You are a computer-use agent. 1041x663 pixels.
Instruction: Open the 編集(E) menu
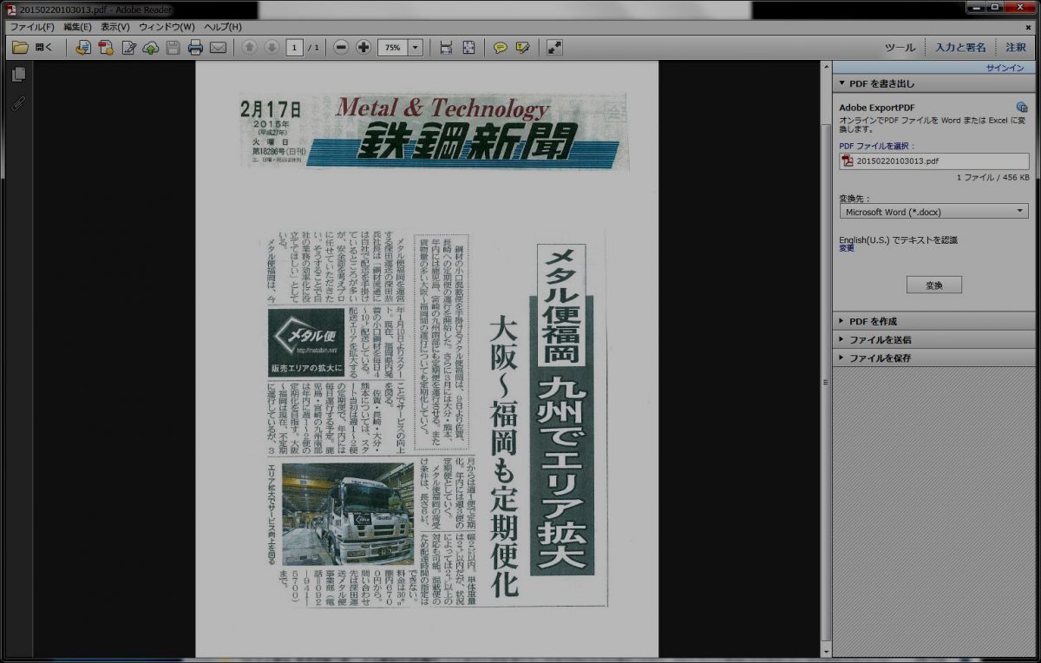click(77, 27)
